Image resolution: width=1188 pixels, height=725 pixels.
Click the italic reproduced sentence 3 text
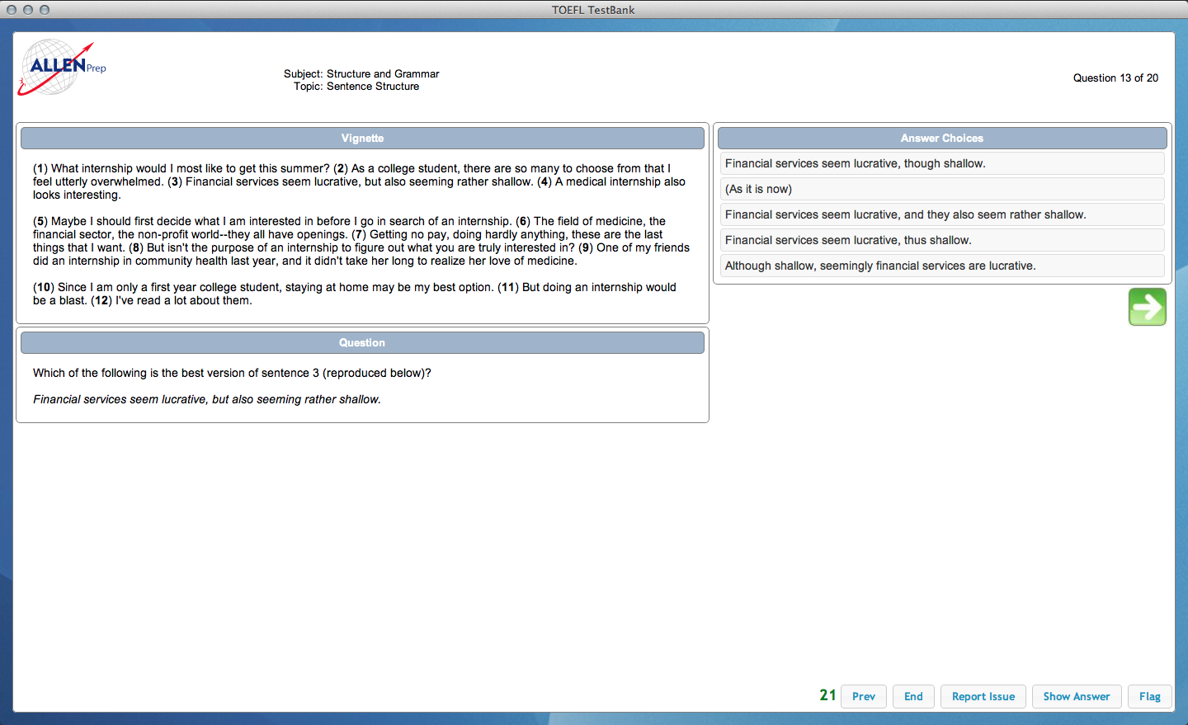tap(207, 399)
